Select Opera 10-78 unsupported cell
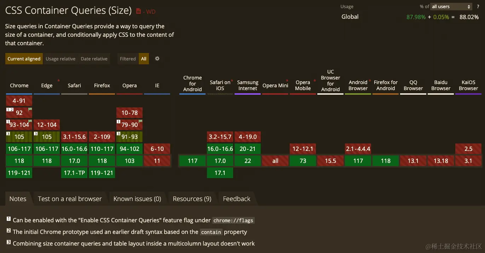The width and height of the screenshot is (485, 253). coord(129,113)
